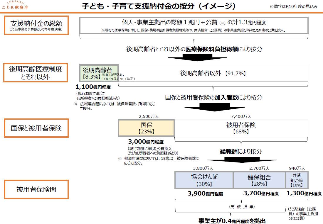323x224 pixels.
Task: Click the black arrow below 総報酬により按分
Action: (241, 160)
